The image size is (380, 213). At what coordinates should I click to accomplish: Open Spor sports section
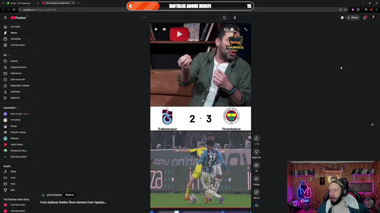pos(13,190)
